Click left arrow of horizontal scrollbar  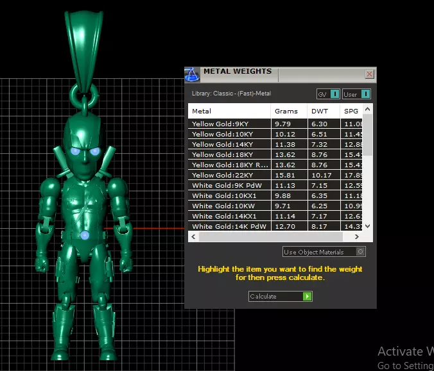coord(193,236)
